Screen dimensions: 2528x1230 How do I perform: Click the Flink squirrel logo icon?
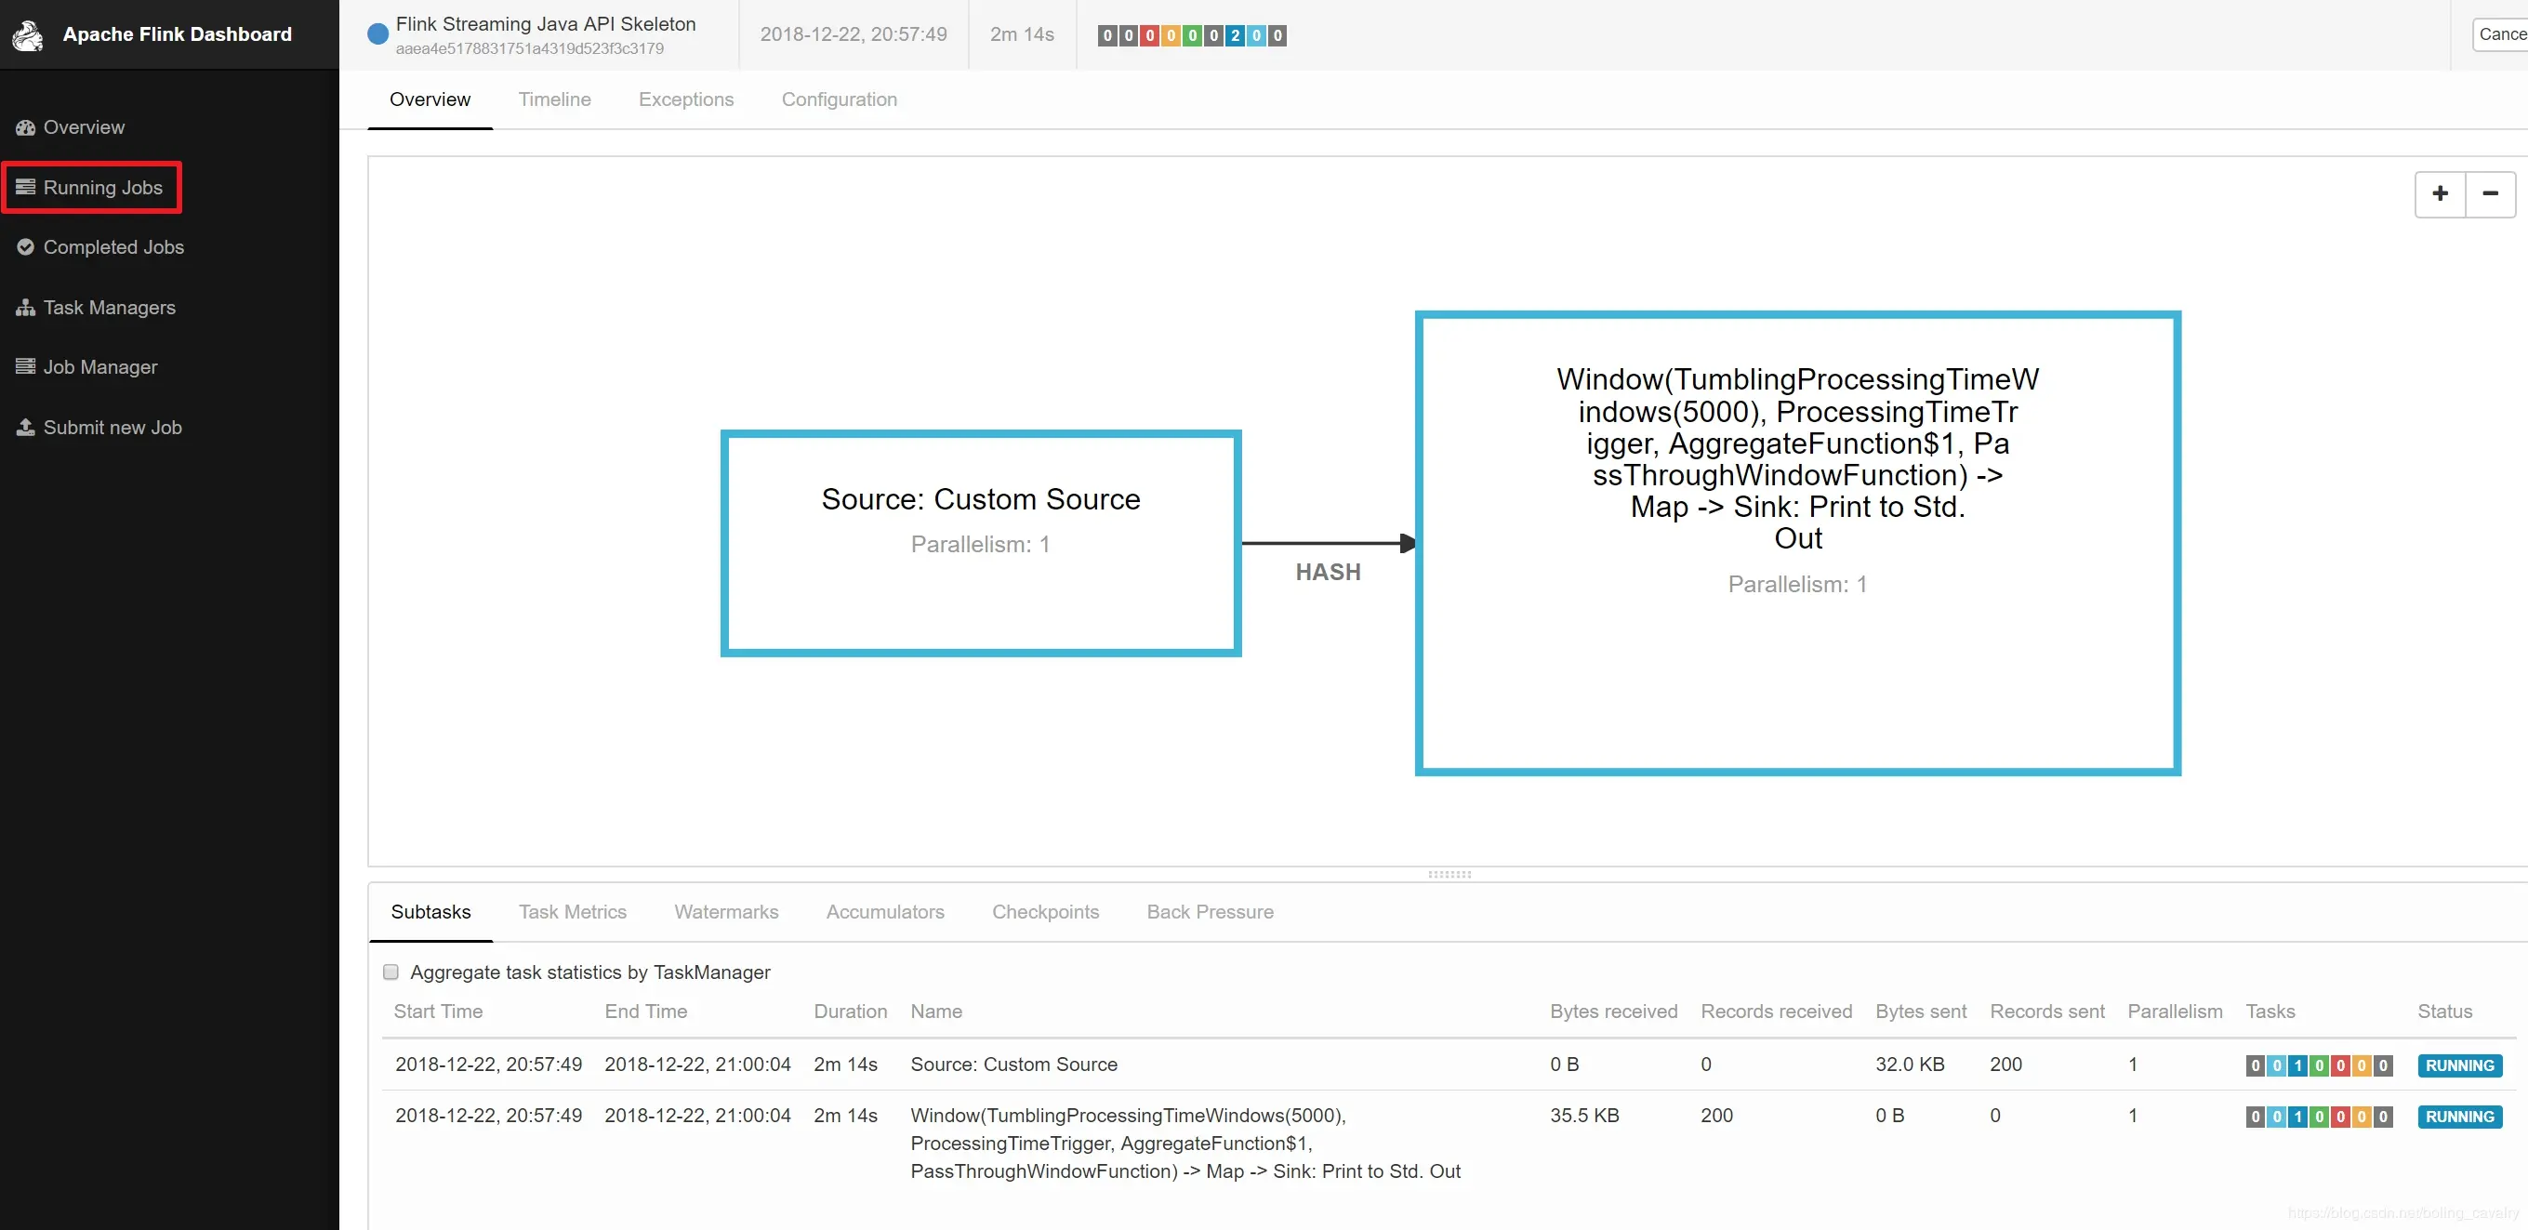coord(28,35)
